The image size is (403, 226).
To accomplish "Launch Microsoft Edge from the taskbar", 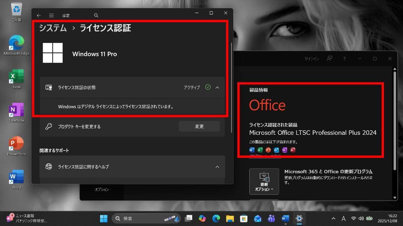I will pos(216,218).
